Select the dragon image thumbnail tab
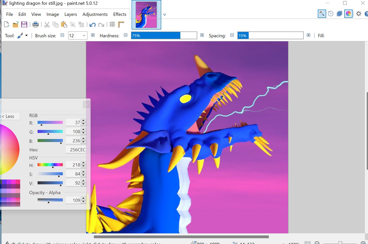 pos(146,15)
